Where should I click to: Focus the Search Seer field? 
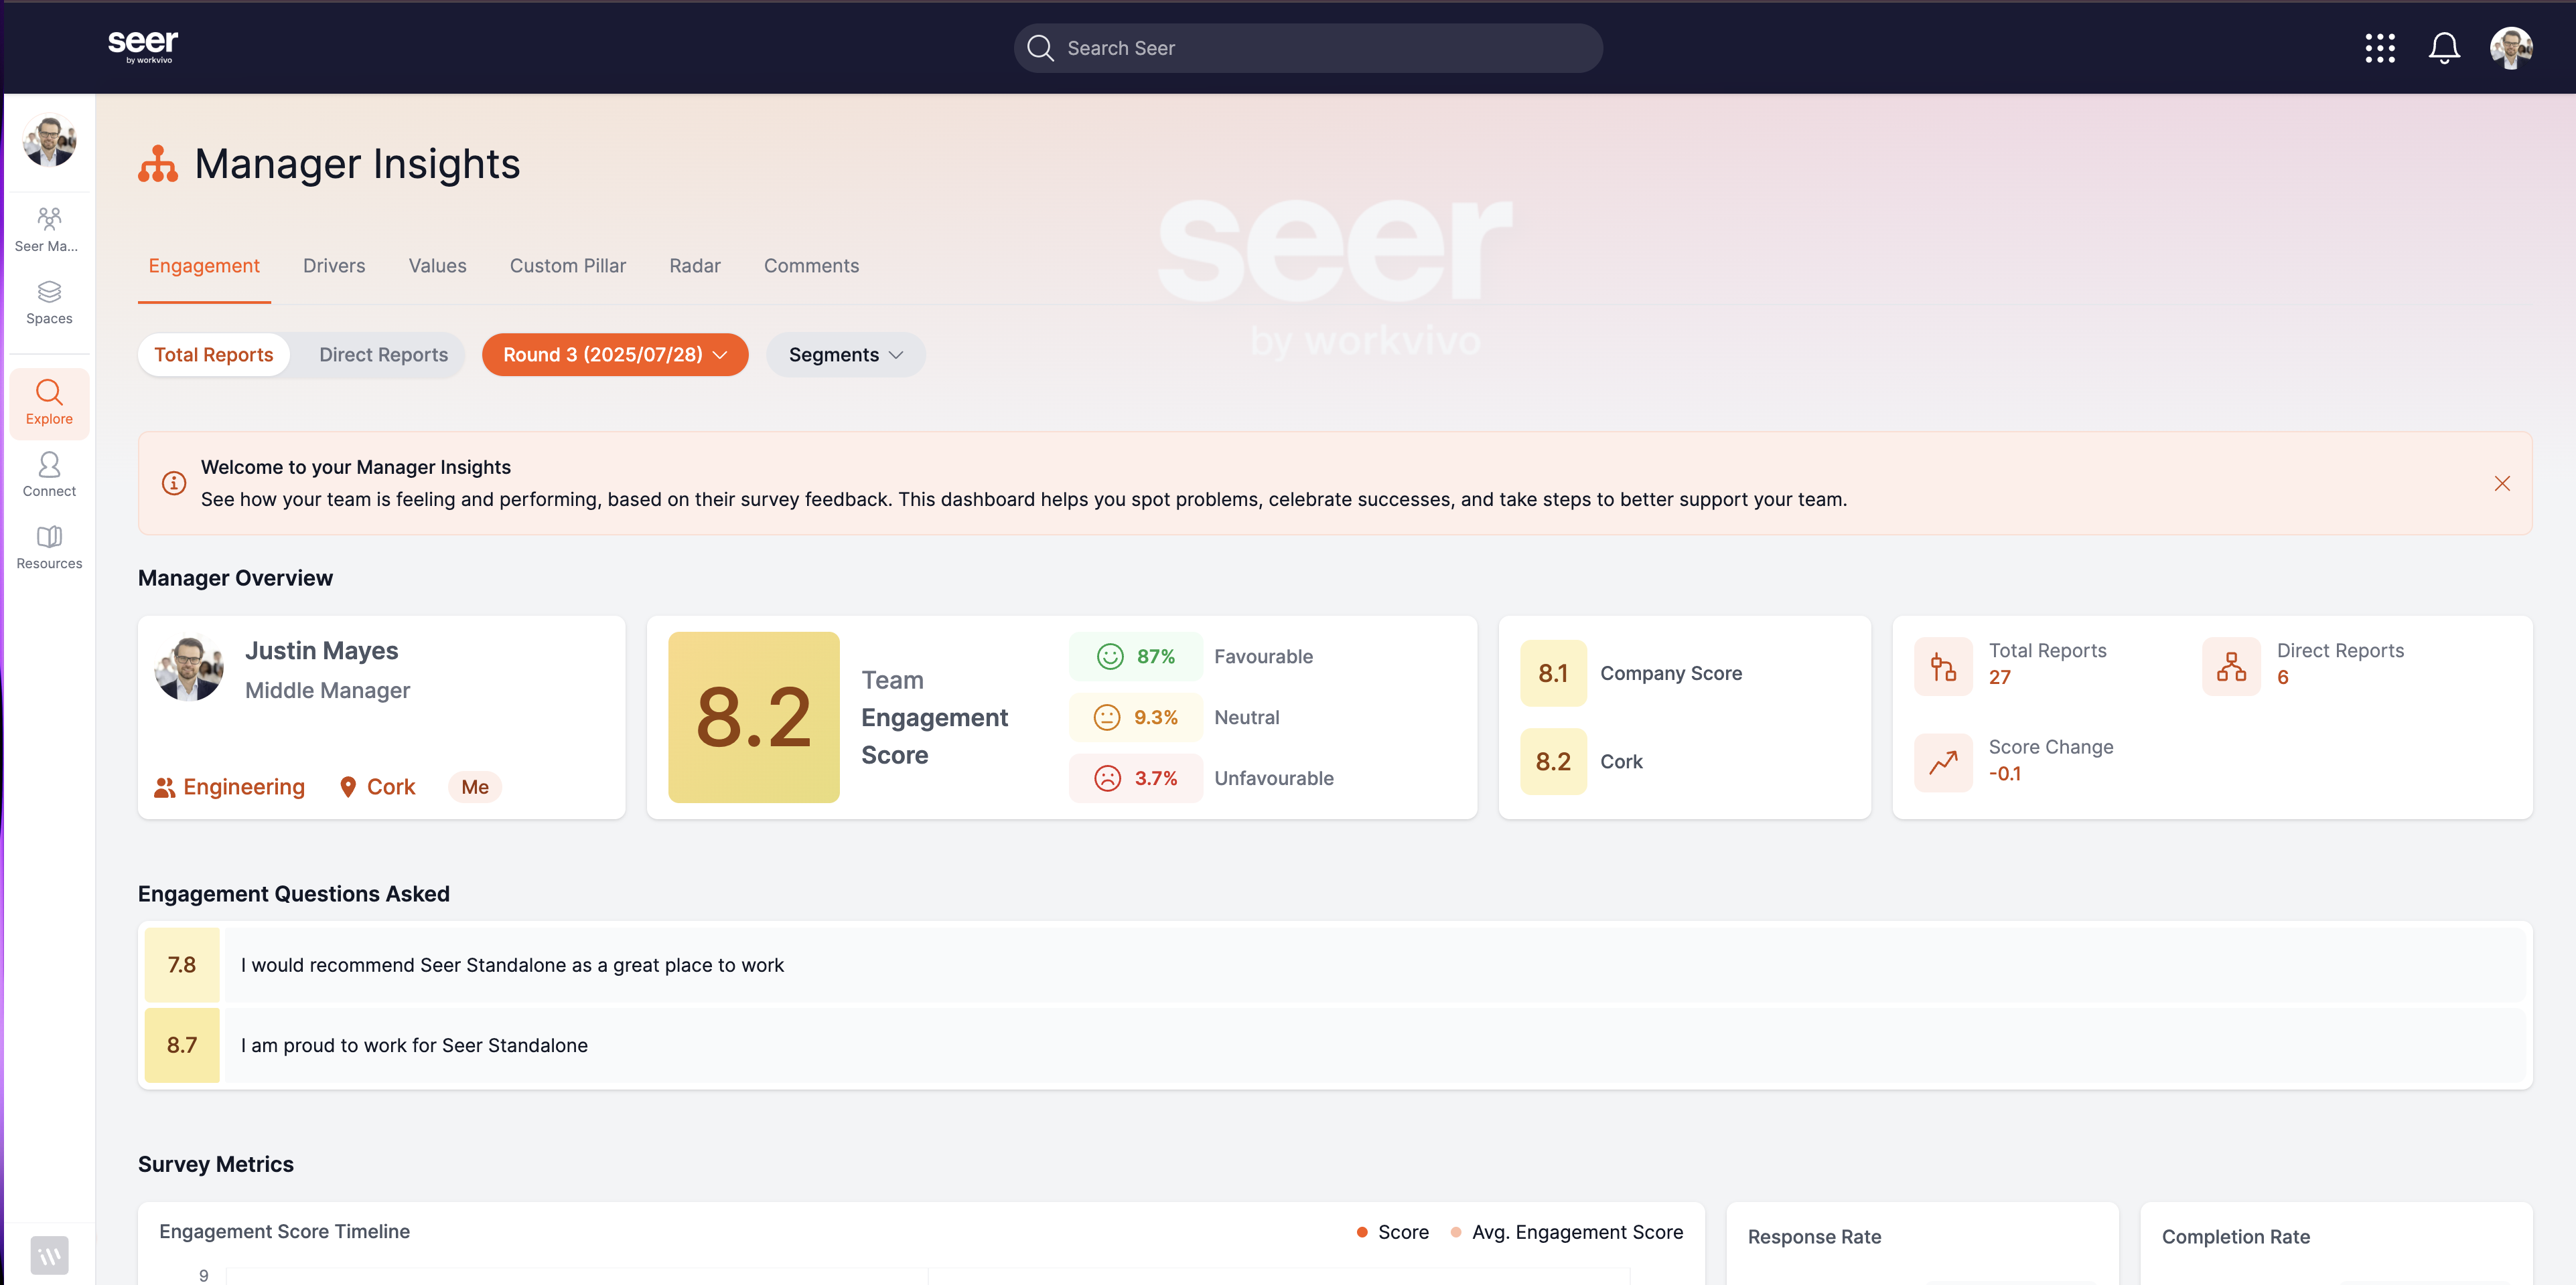(x=1308, y=48)
